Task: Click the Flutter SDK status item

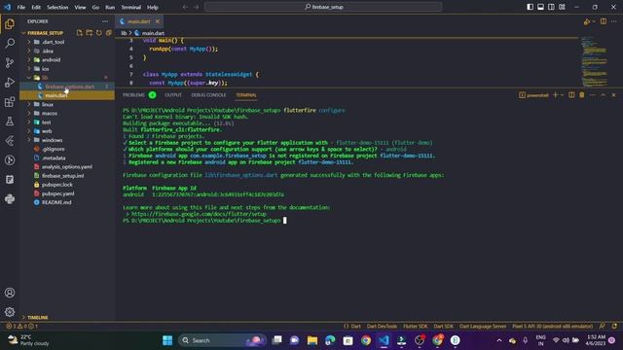Action: (416, 327)
